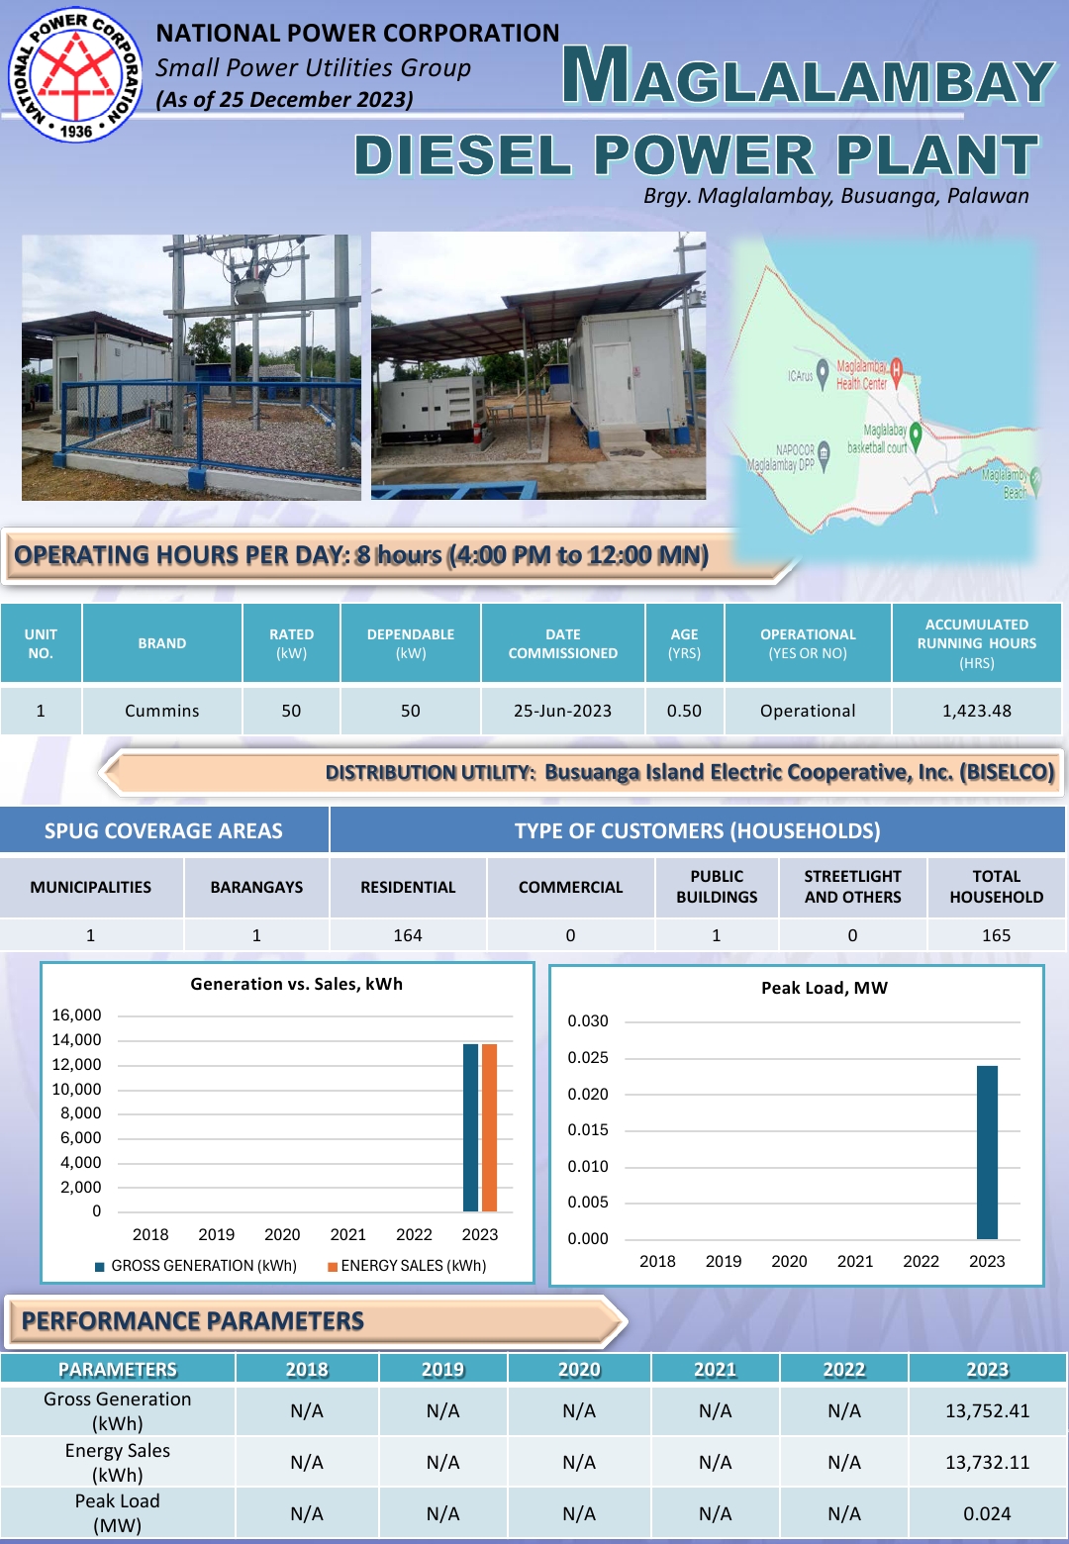The width and height of the screenshot is (1069, 1544).
Task: Click the MAGLALAMBAY title text
Action: tap(809, 77)
